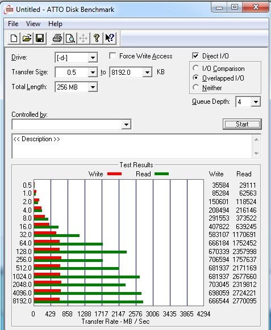Activate the context help pointer icon
Image resolution: width=271 pixels, height=330 pixels.
pos(110,39)
